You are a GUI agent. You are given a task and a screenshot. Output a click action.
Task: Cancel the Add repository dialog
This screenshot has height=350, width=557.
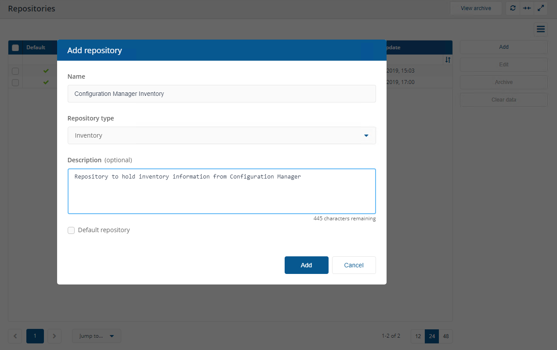354,265
